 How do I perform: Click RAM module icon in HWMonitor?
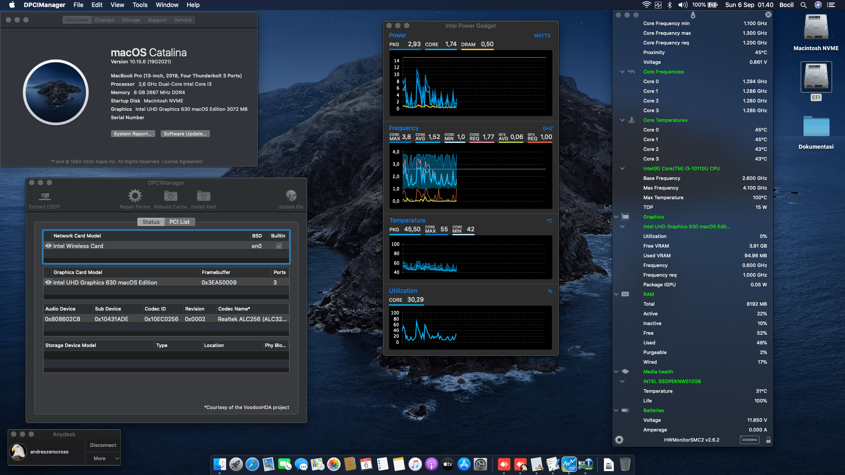[x=625, y=294]
